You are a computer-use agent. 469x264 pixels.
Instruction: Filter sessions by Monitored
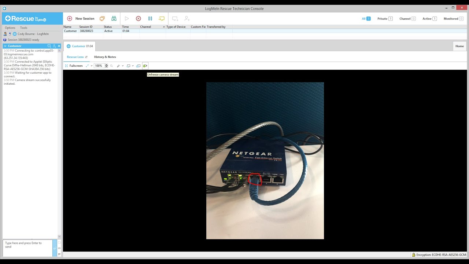pos(454,19)
